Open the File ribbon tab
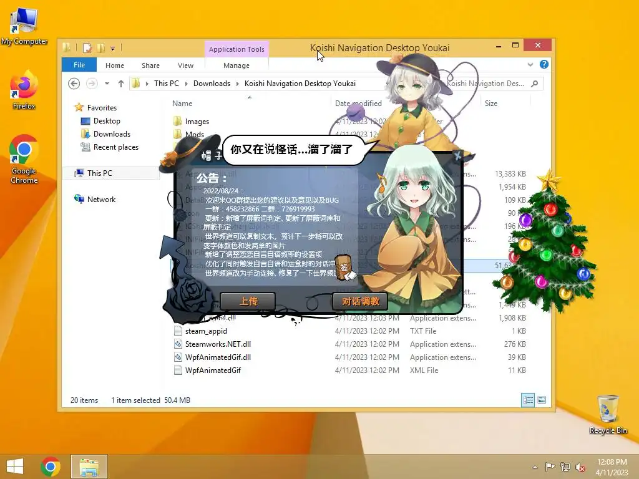The width and height of the screenshot is (639, 479). tap(79, 65)
